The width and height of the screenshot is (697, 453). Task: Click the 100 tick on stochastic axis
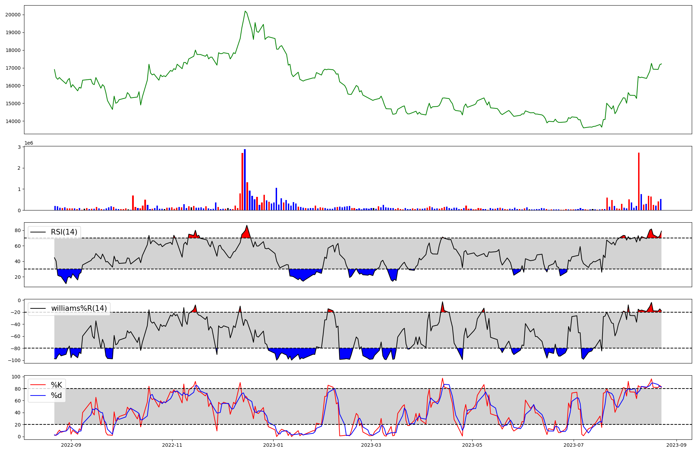click(x=16, y=377)
